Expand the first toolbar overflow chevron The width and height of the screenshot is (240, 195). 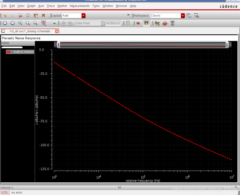(129, 15)
